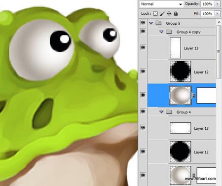Open the Fill slider arrow
222x186 pixels.
pyautogui.click(x=218, y=13)
